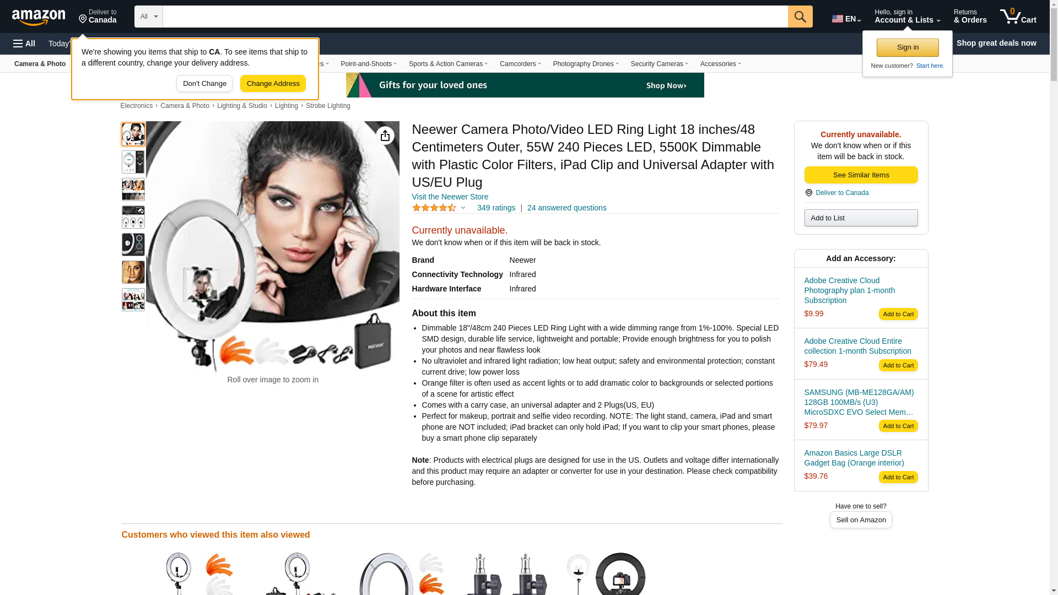Click the share icon on product image
Screen dimensions: 1058x595
click(385, 136)
